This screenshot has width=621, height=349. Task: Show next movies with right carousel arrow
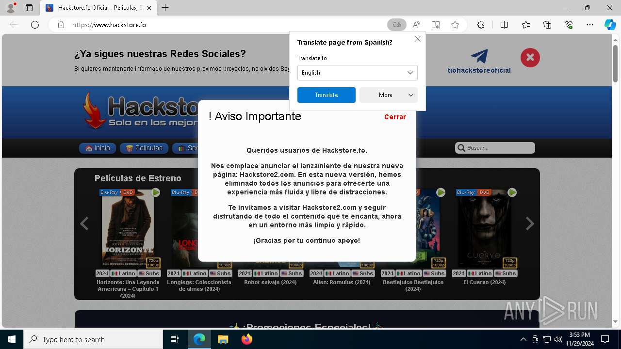530,223
